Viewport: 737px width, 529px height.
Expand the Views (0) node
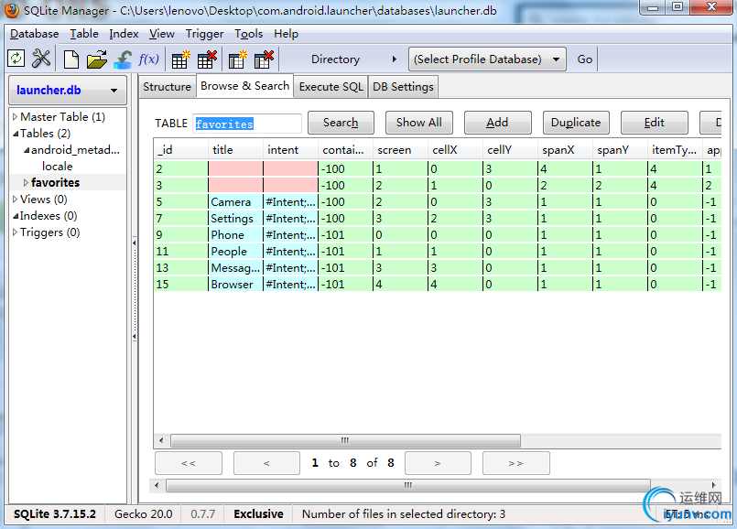pyautogui.click(x=15, y=200)
